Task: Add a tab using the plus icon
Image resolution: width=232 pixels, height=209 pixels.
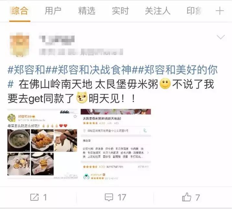Action: tap(220, 11)
